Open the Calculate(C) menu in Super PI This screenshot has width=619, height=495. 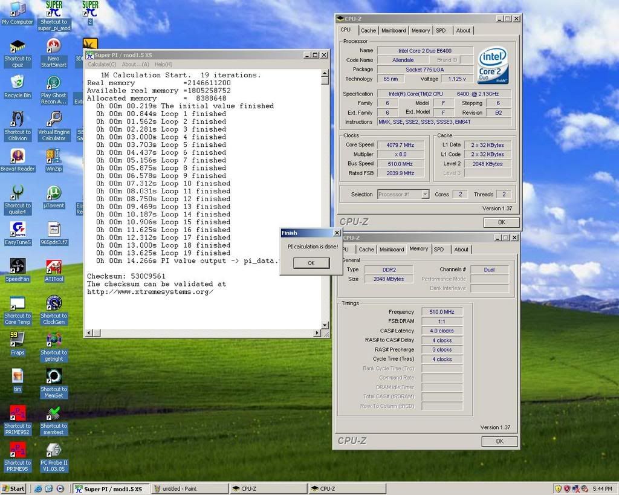click(x=102, y=64)
